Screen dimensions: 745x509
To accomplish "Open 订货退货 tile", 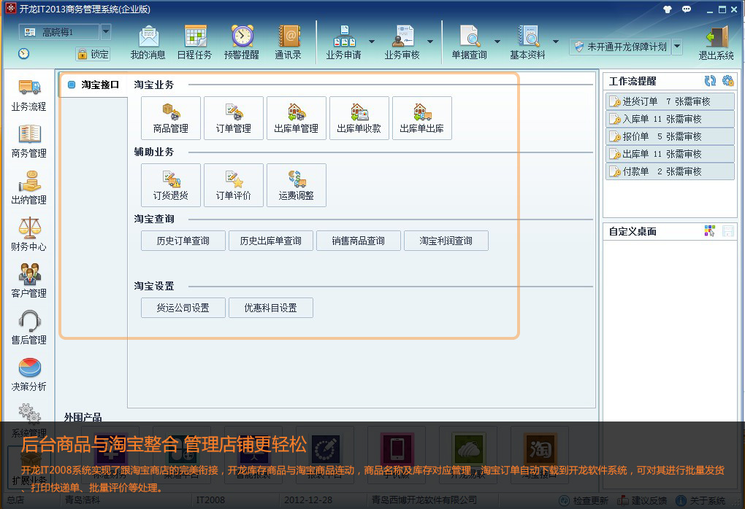I will click(x=171, y=185).
